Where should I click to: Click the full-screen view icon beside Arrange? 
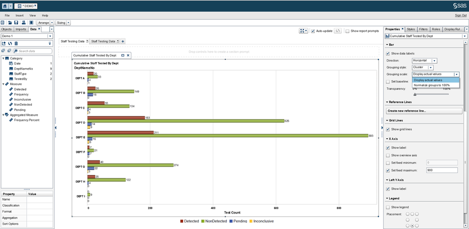31,23
